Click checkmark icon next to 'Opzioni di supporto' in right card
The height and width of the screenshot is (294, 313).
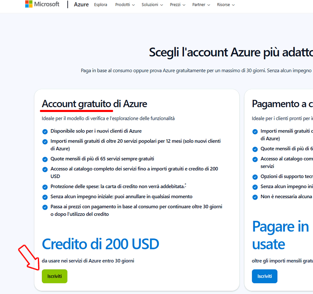(255, 177)
